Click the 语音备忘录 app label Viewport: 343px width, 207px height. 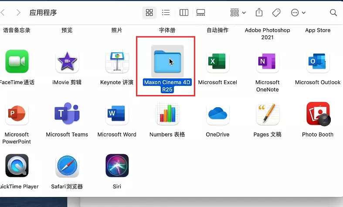[x=17, y=30]
